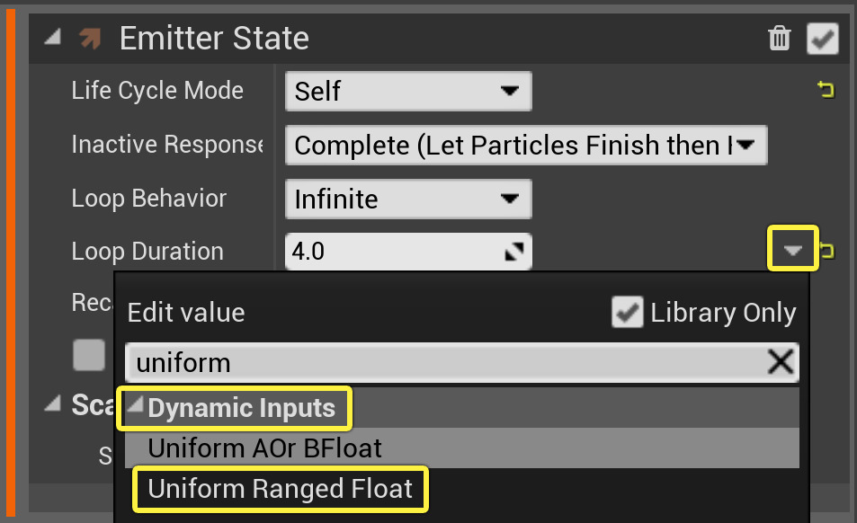
Task: Click the Loop Duration spin-box drag icon
Action: [x=513, y=253]
